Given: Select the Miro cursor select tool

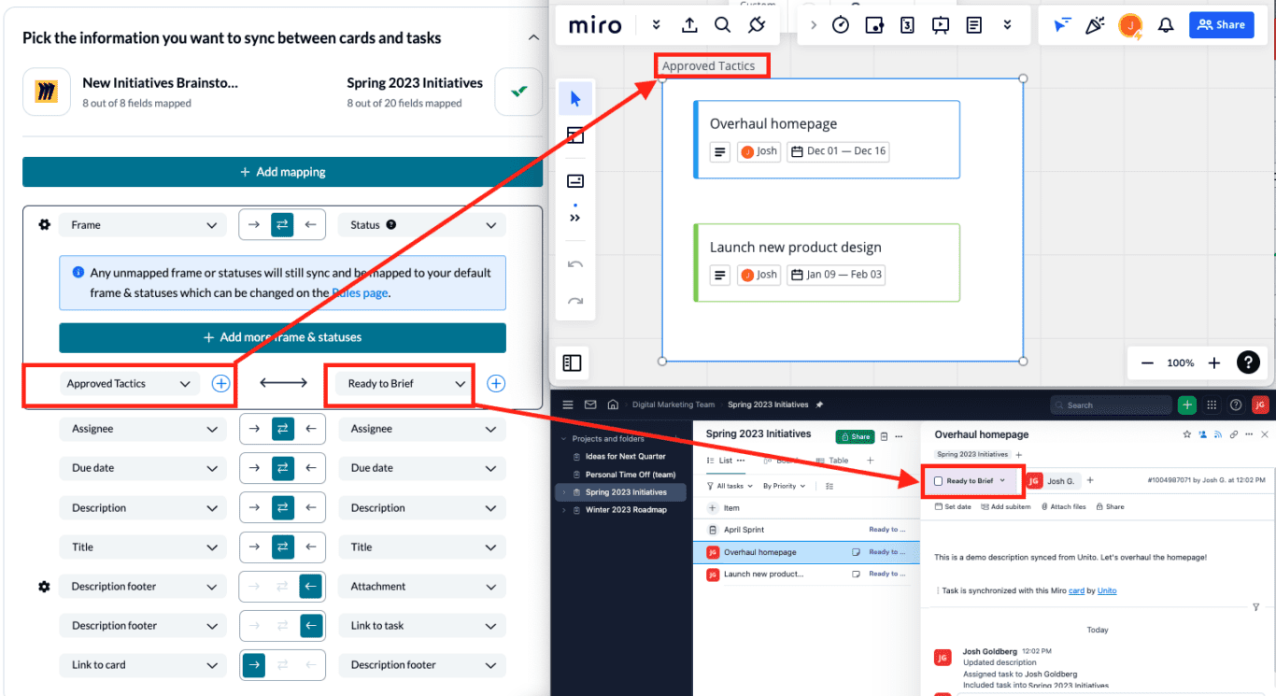Looking at the screenshot, I should point(575,99).
